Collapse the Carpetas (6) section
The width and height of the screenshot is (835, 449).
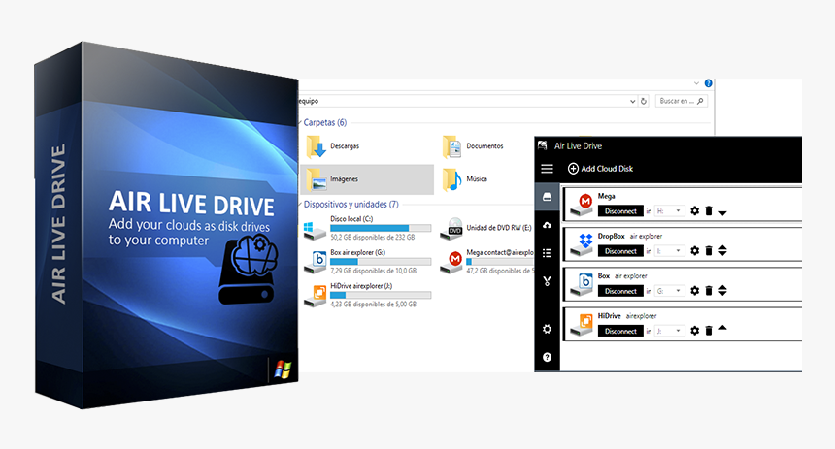(x=300, y=123)
